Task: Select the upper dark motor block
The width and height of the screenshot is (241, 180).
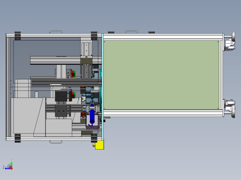Action: tap(61, 96)
